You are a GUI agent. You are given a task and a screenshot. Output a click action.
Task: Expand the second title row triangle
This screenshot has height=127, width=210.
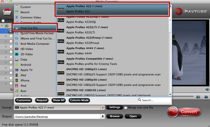tap(6, 36)
